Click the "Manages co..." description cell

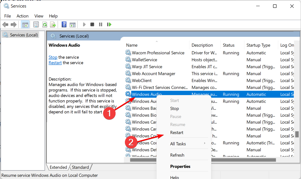[204, 87]
